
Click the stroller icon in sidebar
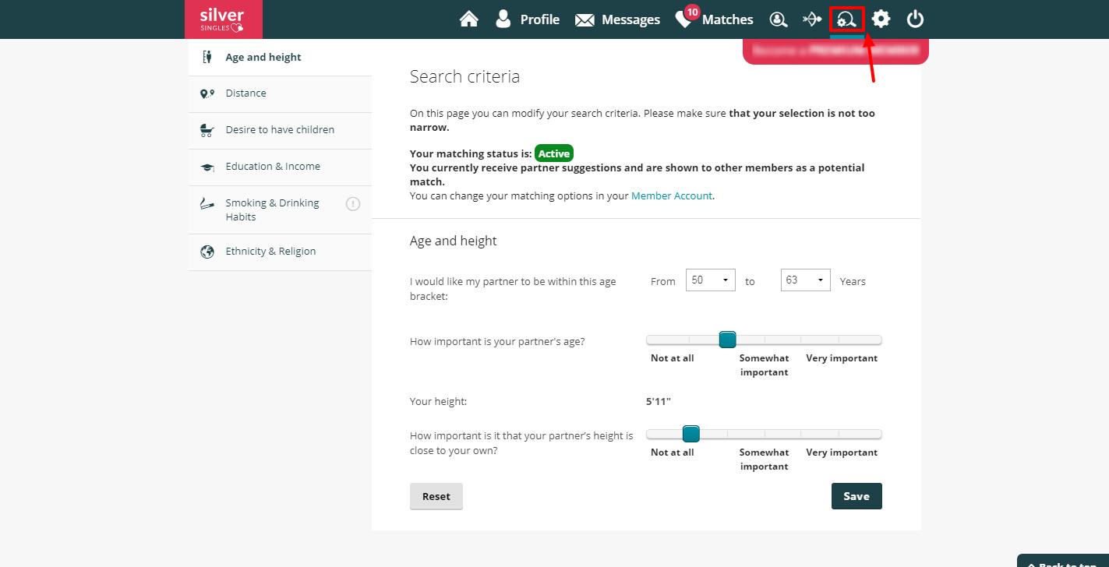click(x=207, y=130)
